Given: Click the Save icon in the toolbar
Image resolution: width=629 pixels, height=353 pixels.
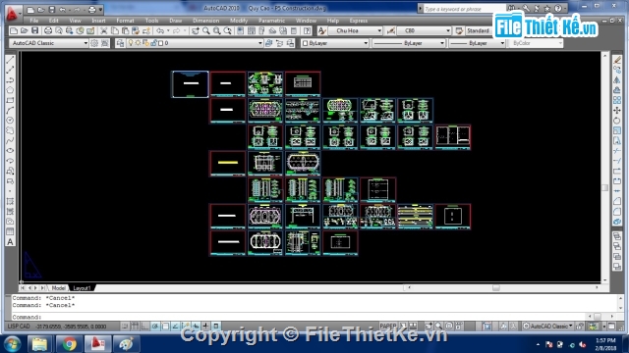Looking at the screenshot, I should click(x=34, y=30).
